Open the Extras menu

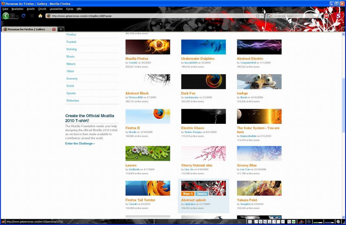pyautogui.click(x=70, y=9)
